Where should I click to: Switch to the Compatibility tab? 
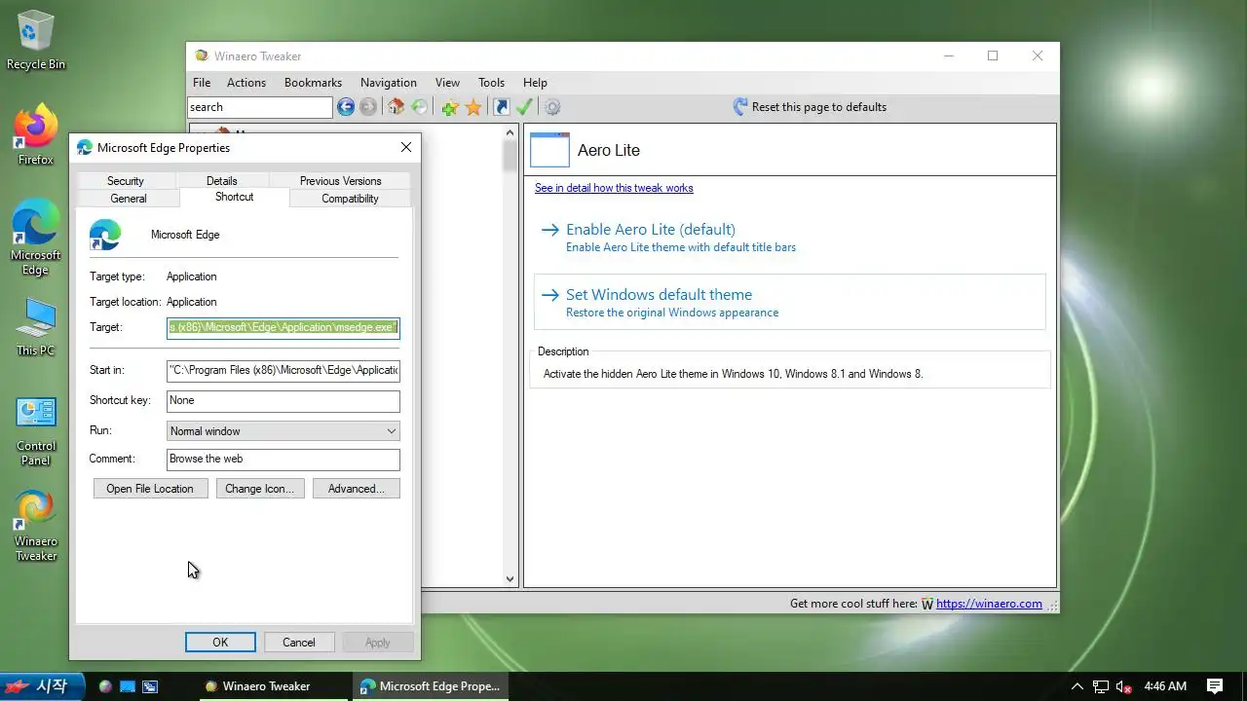click(350, 199)
